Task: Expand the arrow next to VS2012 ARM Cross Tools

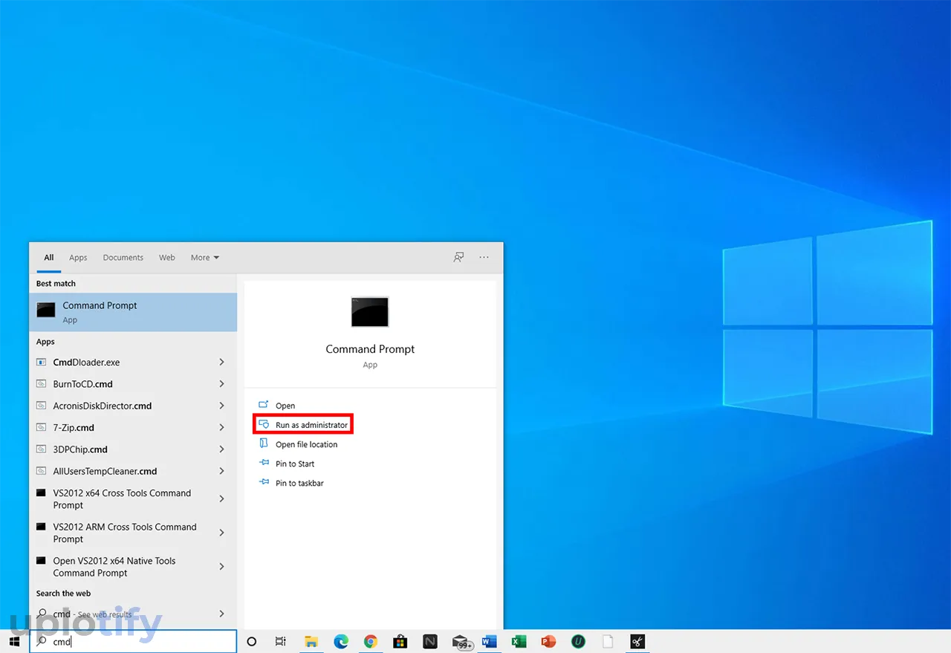Action: [x=221, y=533]
